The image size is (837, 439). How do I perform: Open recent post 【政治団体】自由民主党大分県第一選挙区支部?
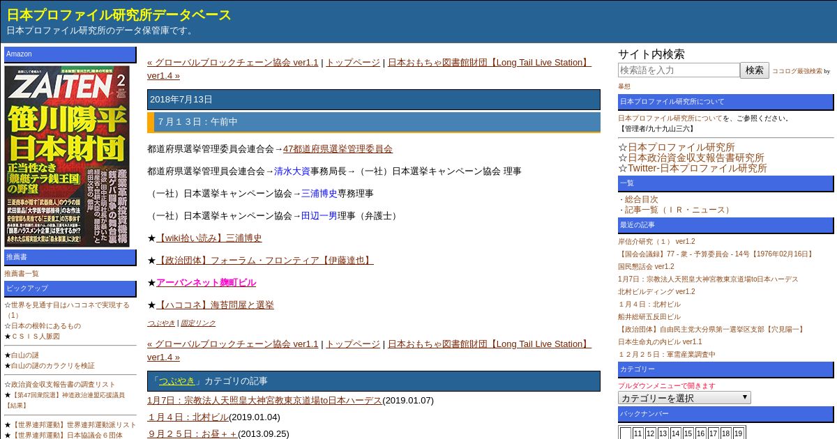click(x=712, y=329)
